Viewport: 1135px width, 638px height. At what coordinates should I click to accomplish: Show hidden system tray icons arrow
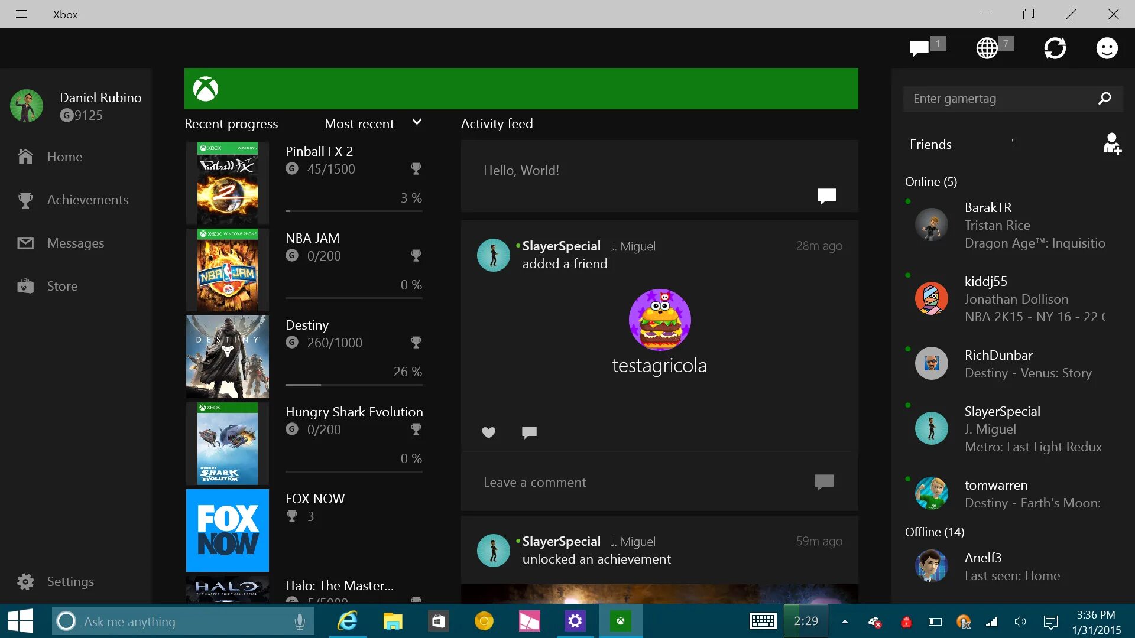coord(845,621)
